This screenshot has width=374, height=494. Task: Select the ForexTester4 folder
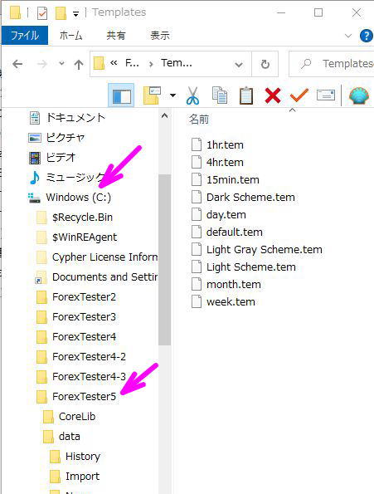click(84, 337)
